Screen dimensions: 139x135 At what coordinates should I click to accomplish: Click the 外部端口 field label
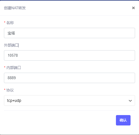click(11, 45)
